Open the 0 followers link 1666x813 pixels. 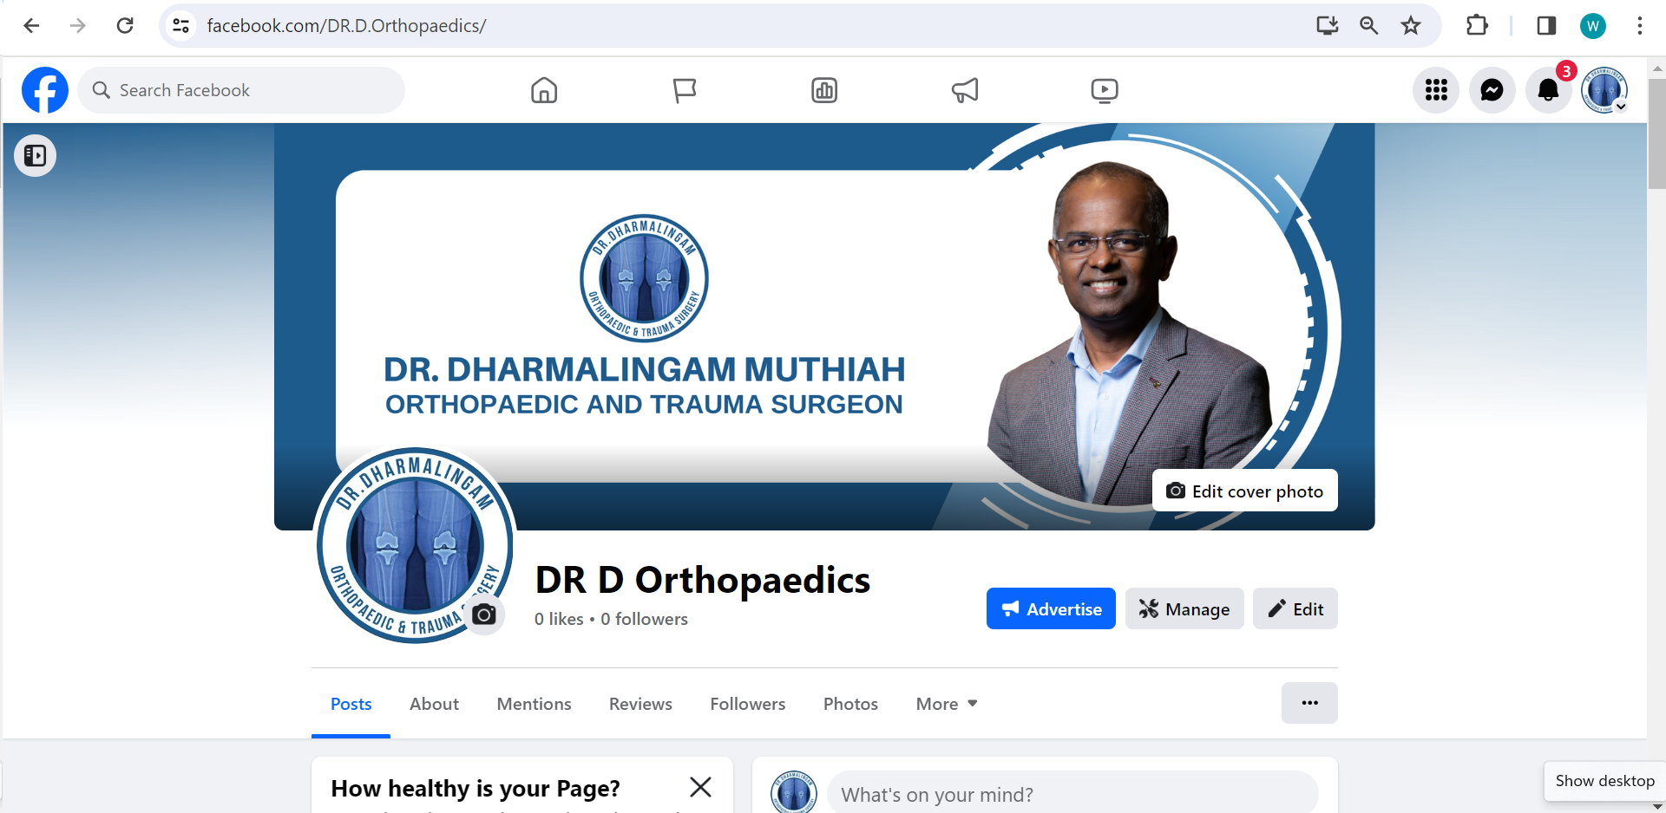point(644,619)
